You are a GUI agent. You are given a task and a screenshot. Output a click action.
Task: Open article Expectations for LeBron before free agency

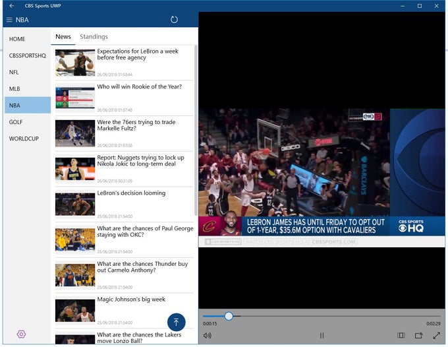point(124,63)
